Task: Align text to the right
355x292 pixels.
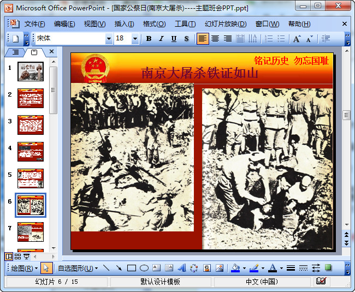Action: pyautogui.click(x=228, y=39)
